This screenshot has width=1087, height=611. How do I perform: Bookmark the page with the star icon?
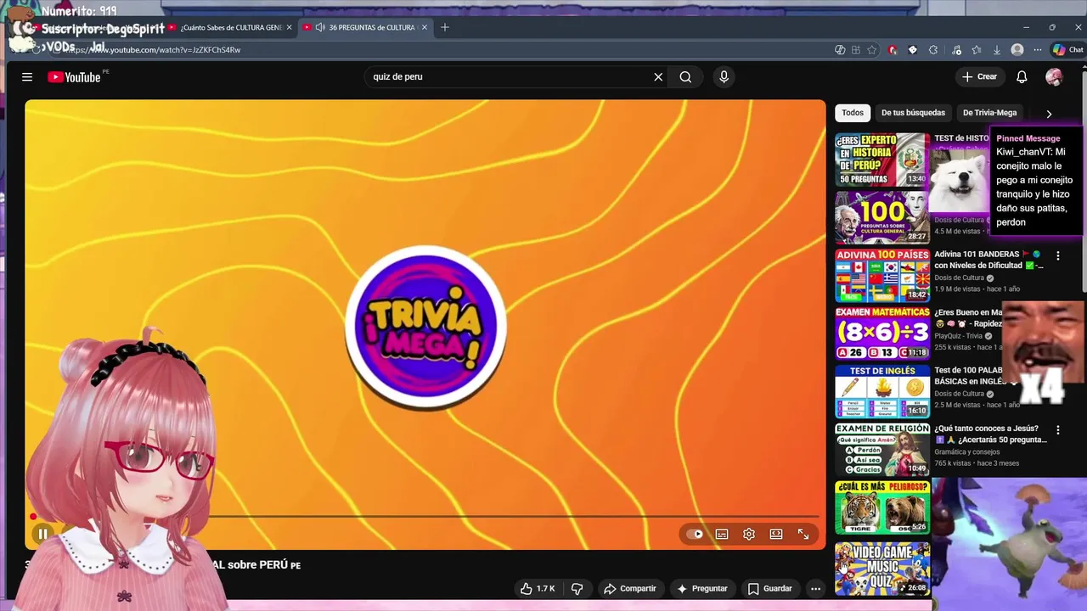point(872,50)
